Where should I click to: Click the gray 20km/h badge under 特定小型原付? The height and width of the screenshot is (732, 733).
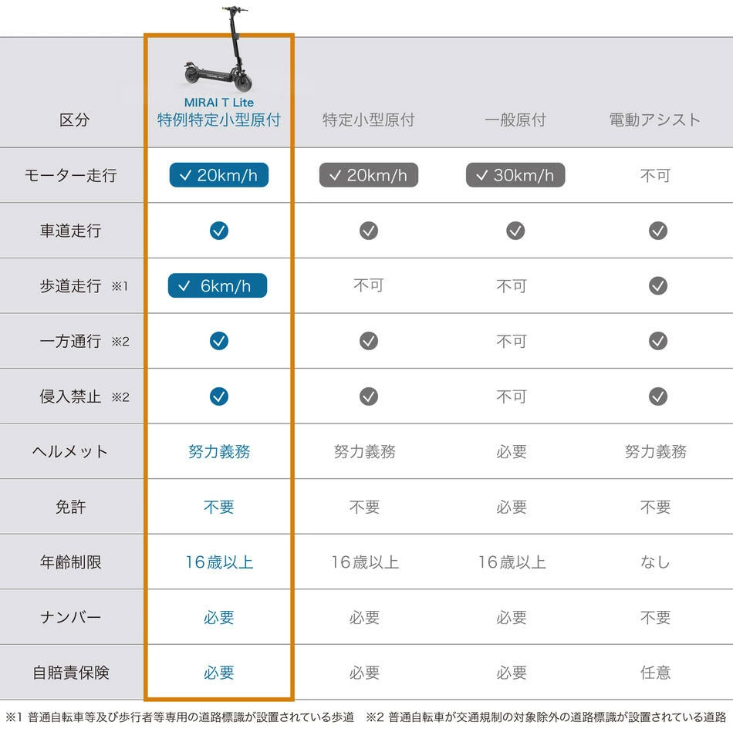(x=368, y=175)
